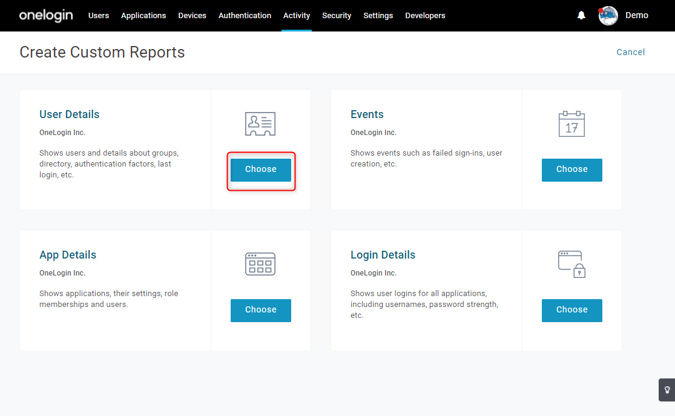Click the Events title
Image resolution: width=675 pixels, height=416 pixels.
(x=367, y=114)
